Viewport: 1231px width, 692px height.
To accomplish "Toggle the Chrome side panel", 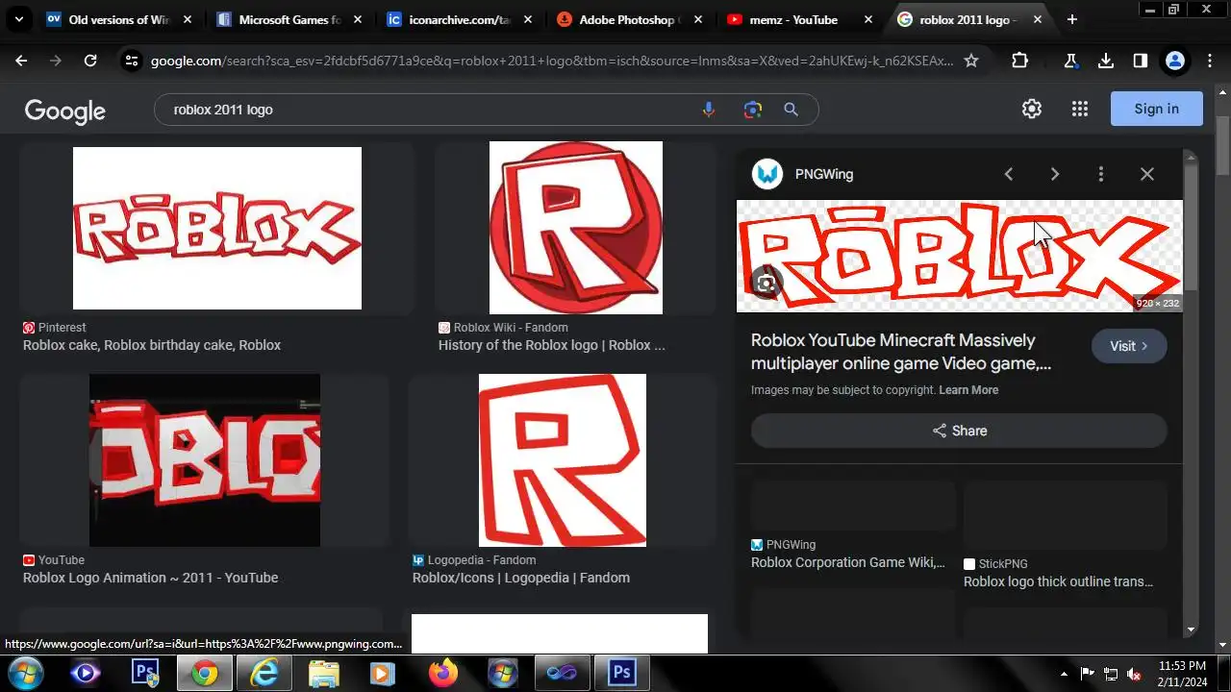I will [1141, 61].
